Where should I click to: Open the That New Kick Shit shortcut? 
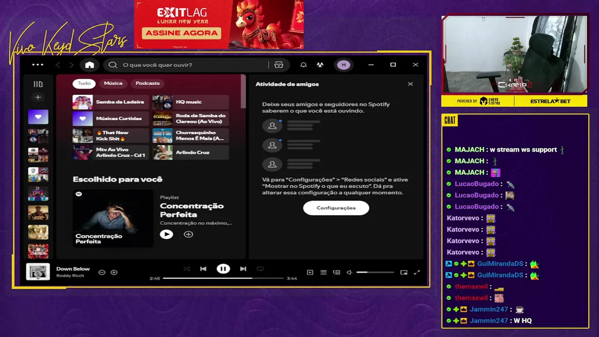click(x=111, y=136)
